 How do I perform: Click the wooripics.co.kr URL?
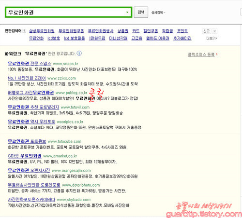pyautogui.click(x=70, y=122)
